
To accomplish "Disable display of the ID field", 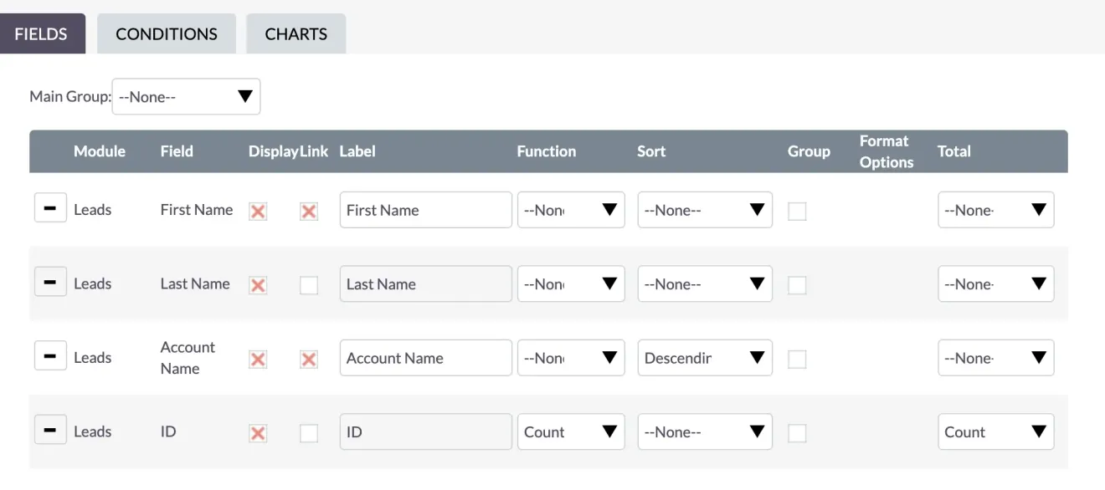I will [257, 433].
